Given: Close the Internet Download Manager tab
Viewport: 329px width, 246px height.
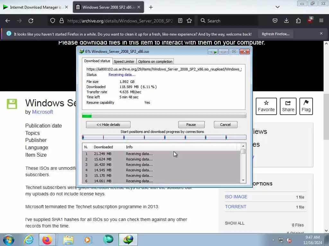Looking at the screenshot, I should (x=67, y=7).
